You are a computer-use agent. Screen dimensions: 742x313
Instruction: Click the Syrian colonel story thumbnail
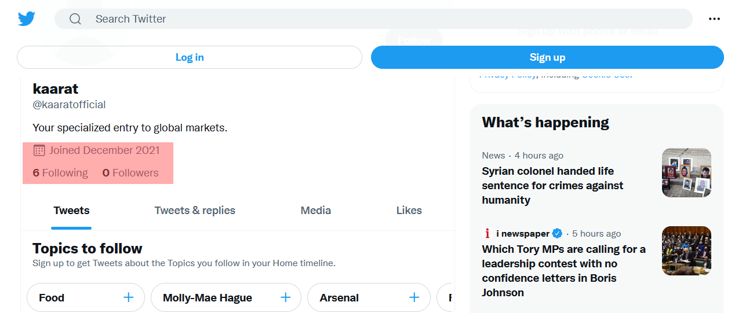point(686,172)
